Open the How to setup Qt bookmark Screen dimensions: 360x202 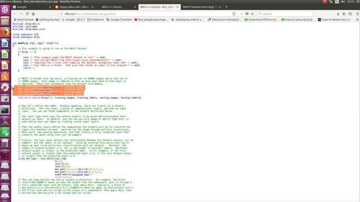point(298,20)
